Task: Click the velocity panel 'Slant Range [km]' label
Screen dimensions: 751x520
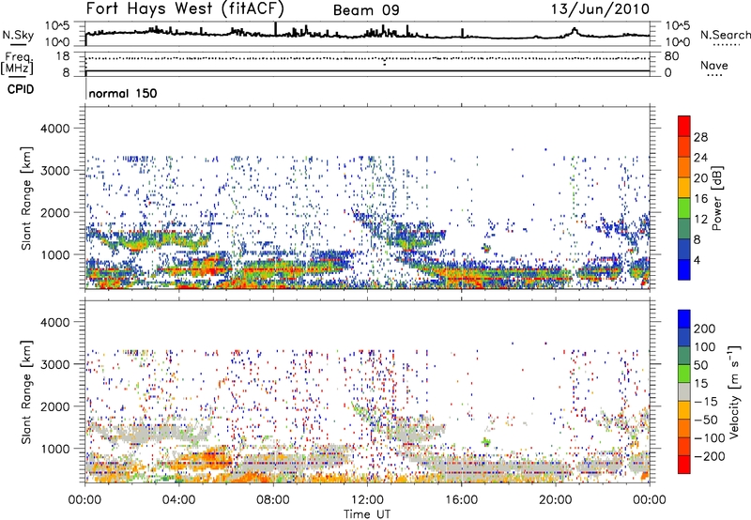Action: click(x=26, y=392)
